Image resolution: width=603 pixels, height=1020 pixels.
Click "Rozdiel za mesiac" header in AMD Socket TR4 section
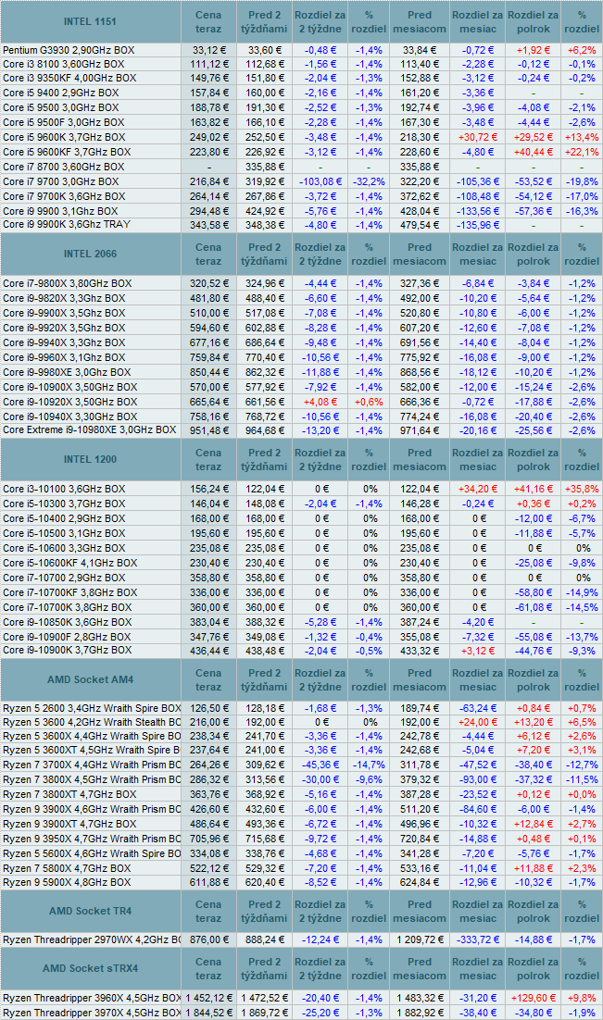pos(478,911)
